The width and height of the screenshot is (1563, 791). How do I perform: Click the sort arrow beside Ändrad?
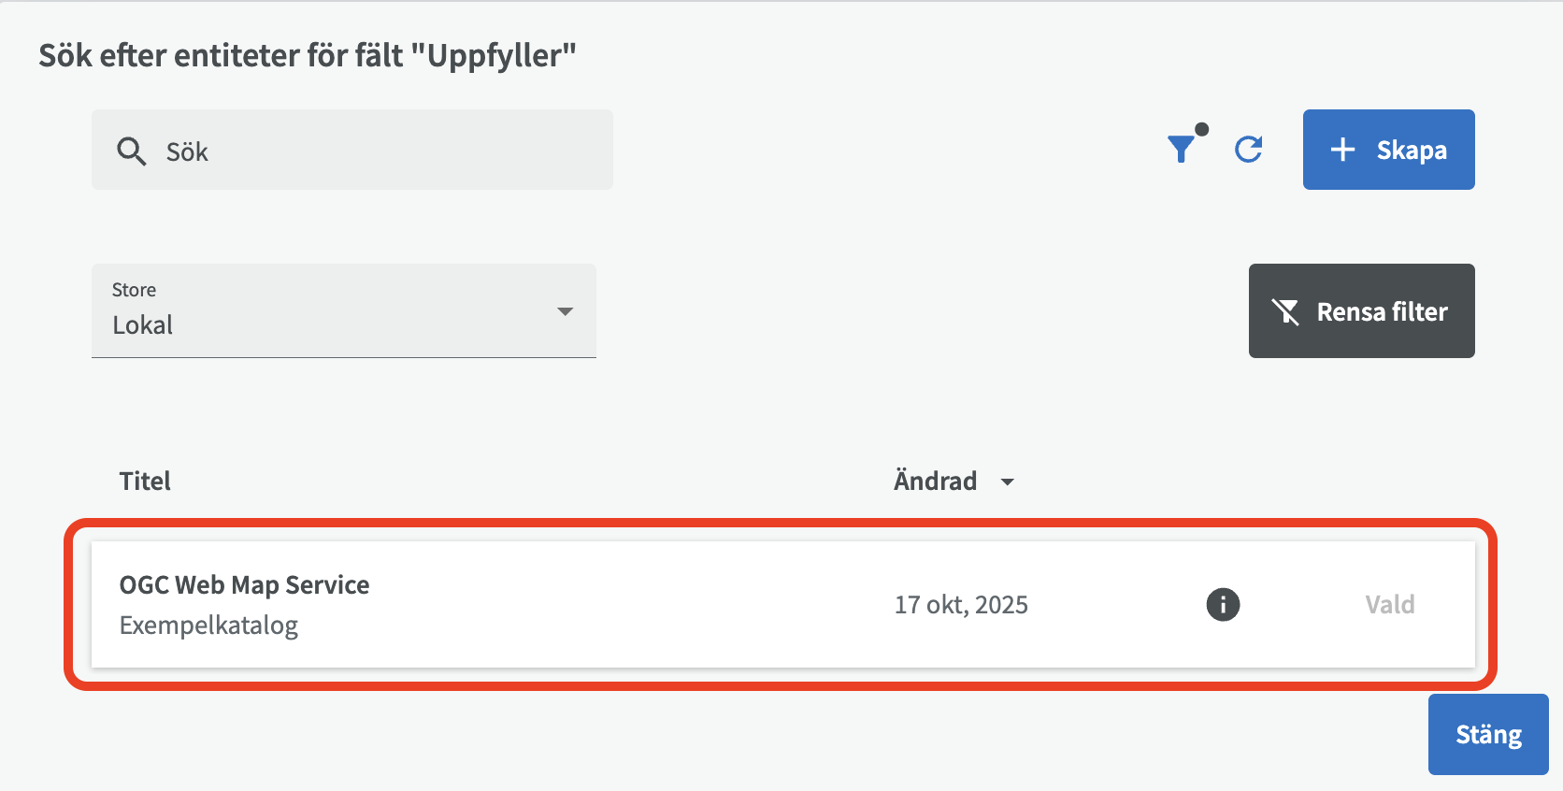pos(1008,482)
